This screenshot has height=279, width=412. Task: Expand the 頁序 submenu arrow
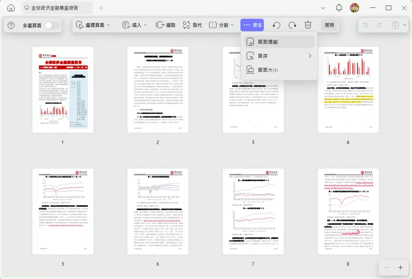pyautogui.click(x=310, y=56)
